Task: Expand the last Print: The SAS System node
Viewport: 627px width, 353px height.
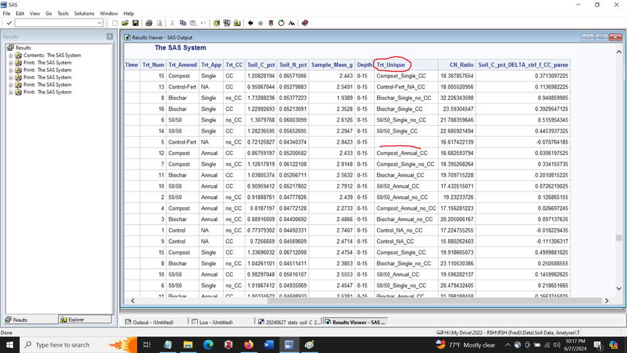Action: (11, 92)
